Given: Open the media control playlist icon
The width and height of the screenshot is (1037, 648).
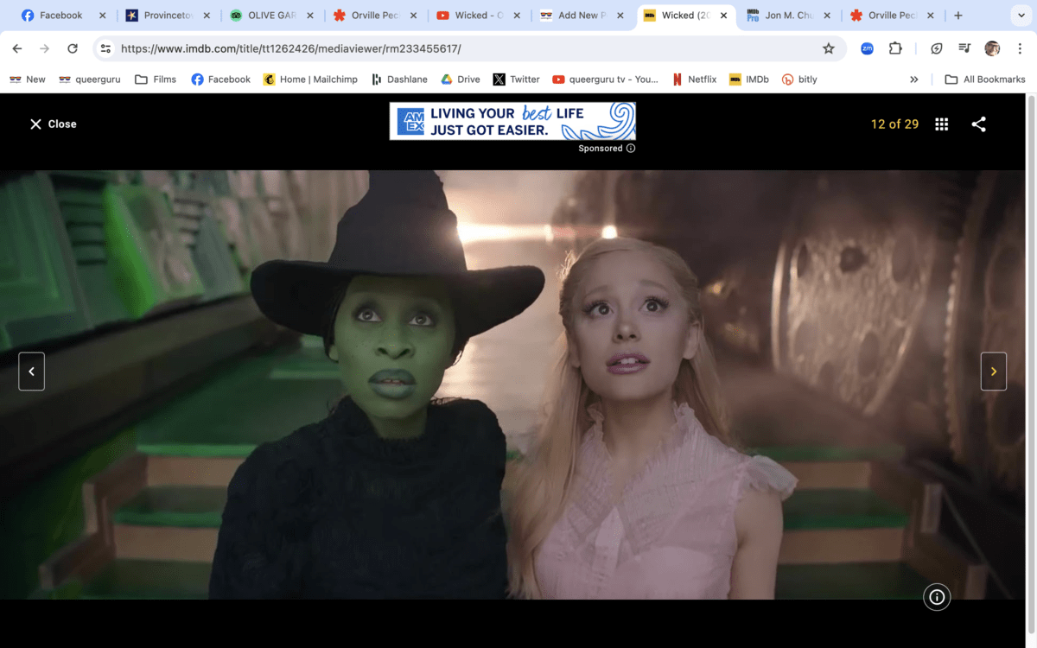Looking at the screenshot, I should (964, 48).
